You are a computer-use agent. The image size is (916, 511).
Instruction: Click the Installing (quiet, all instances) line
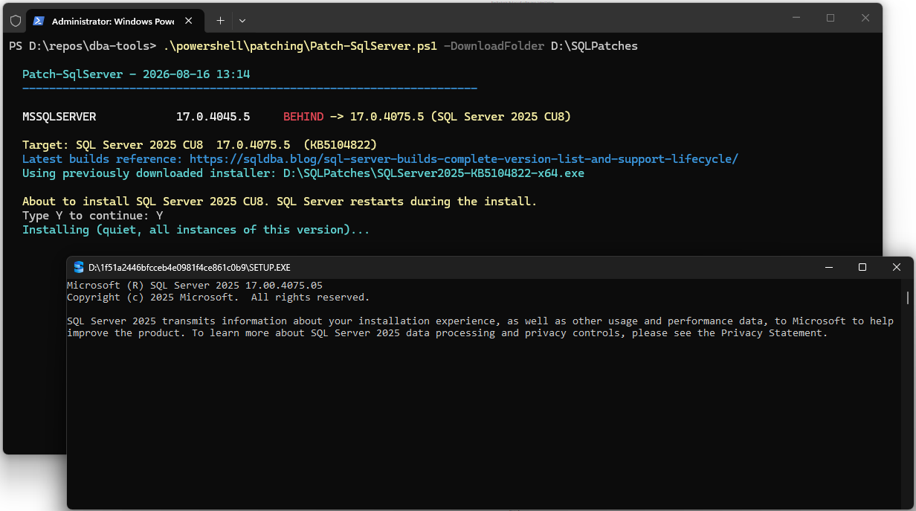(196, 230)
